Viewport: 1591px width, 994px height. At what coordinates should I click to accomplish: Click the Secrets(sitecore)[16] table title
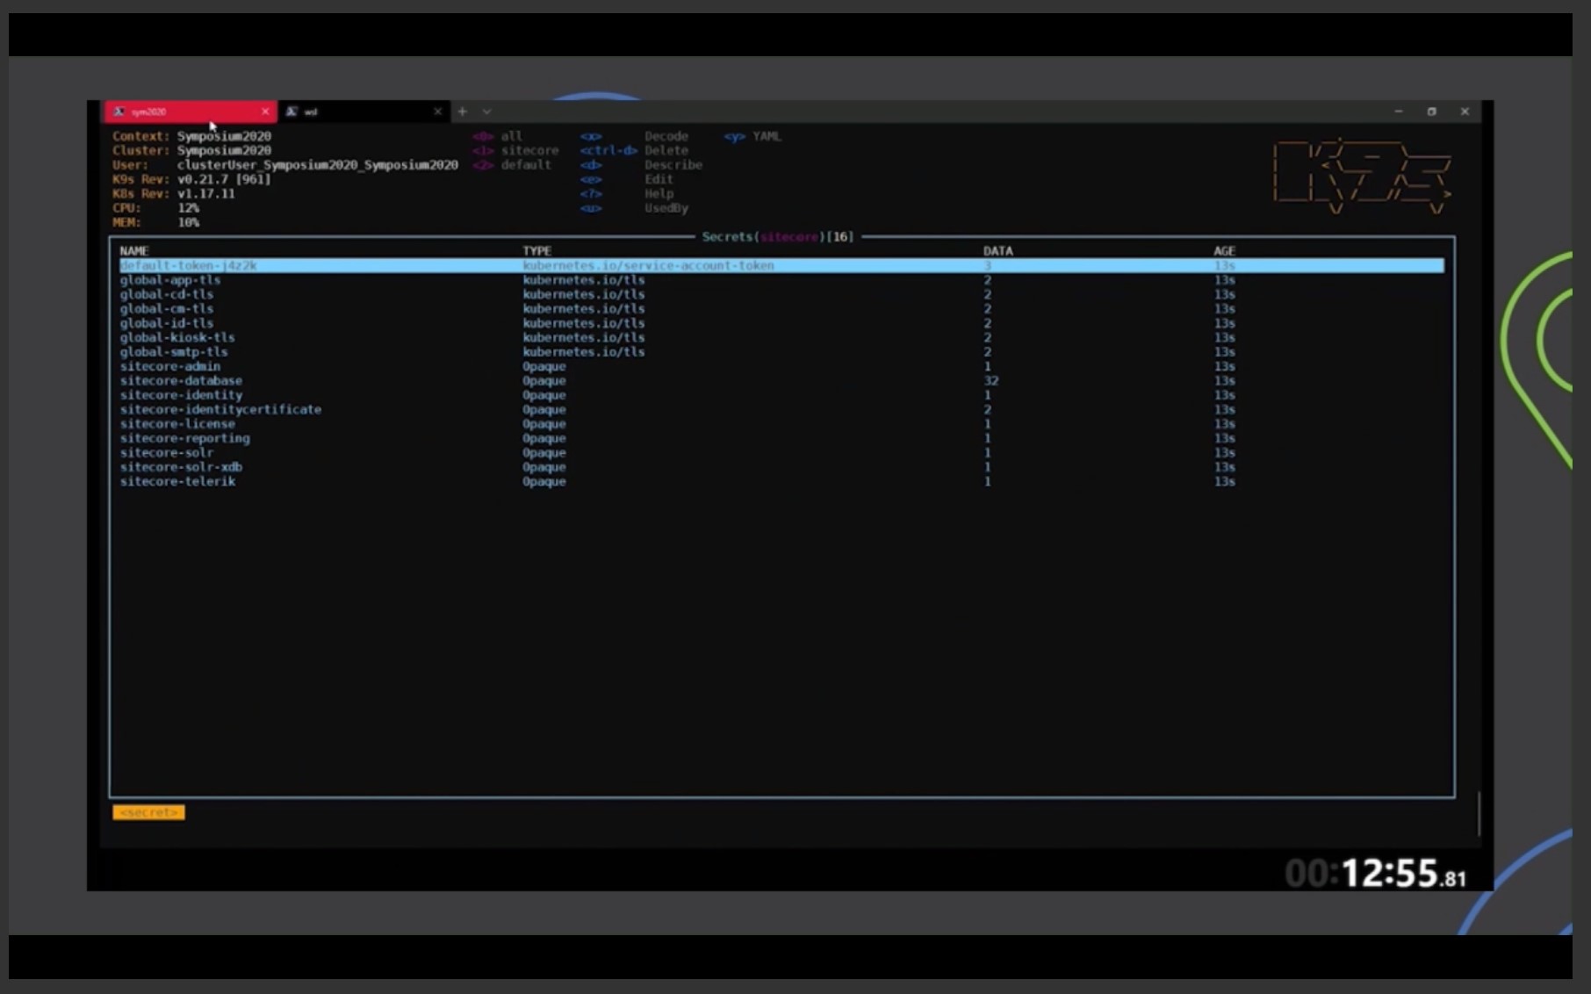tap(778, 237)
